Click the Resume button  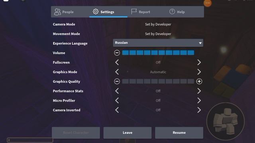pyautogui.click(x=179, y=133)
